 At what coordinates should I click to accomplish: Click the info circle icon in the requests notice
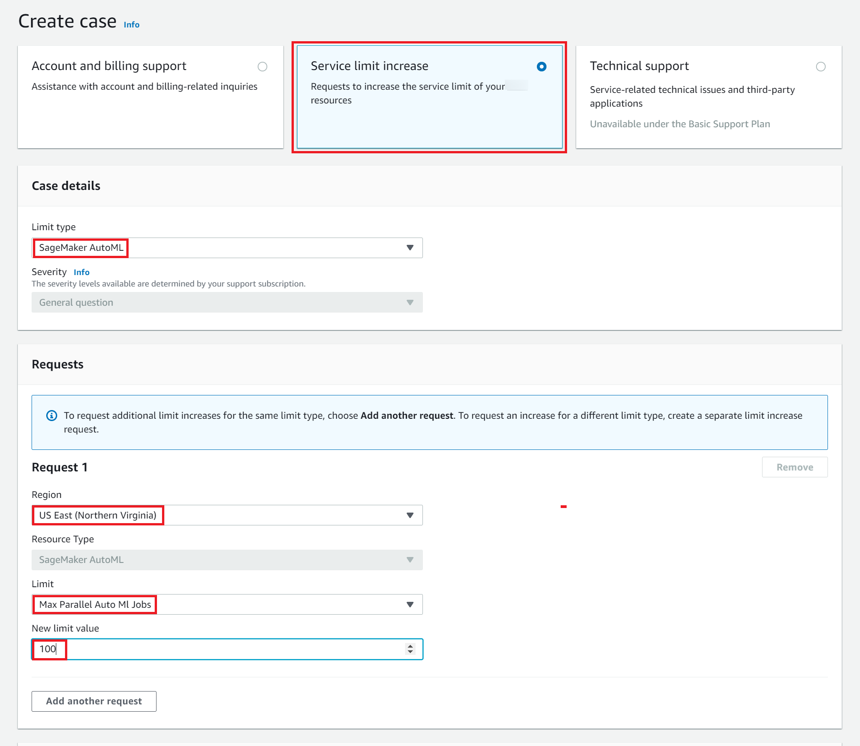[x=52, y=416]
